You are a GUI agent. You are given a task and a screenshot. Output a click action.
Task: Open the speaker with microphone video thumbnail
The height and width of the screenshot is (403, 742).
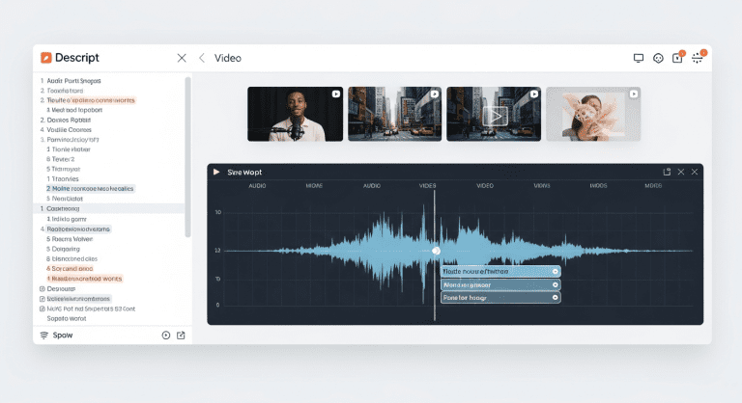[295, 115]
